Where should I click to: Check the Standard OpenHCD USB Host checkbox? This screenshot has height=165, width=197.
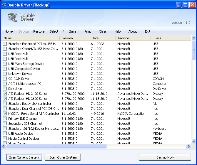click(5, 48)
